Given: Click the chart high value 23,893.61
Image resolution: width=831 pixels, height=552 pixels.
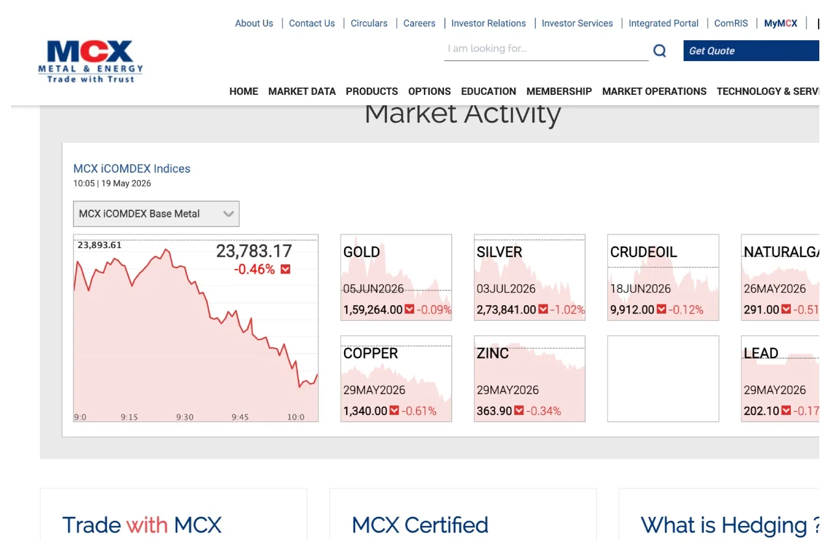Looking at the screenshot, I should tap(99, 245).
